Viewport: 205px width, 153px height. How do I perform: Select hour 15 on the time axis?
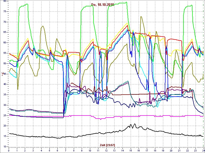pos(130,150)
